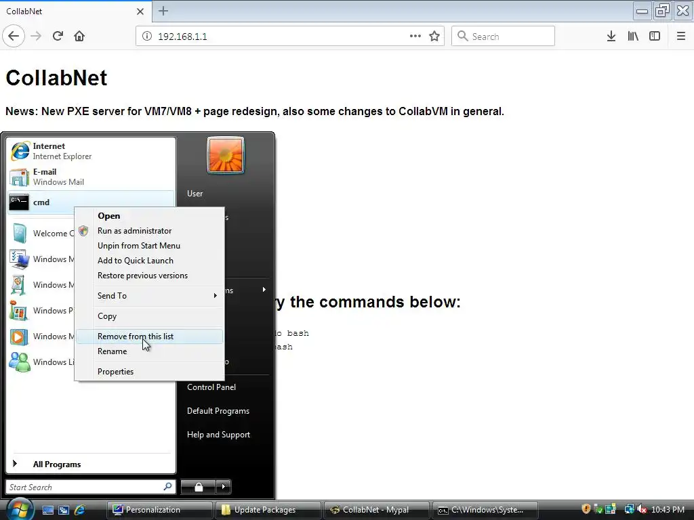Open the shutdown options arrow
The width and height of the screenshot is (694, 520).
[224, 487]
